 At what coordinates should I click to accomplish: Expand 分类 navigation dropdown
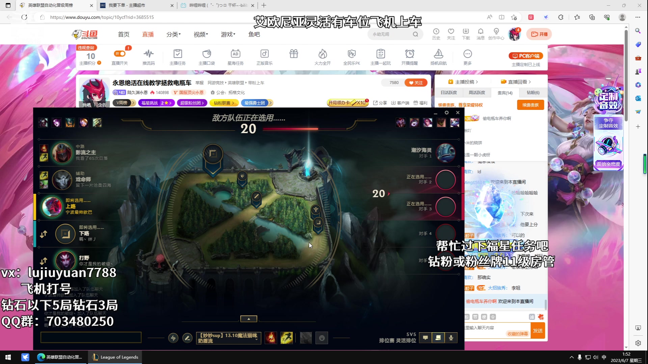[173, 34]
